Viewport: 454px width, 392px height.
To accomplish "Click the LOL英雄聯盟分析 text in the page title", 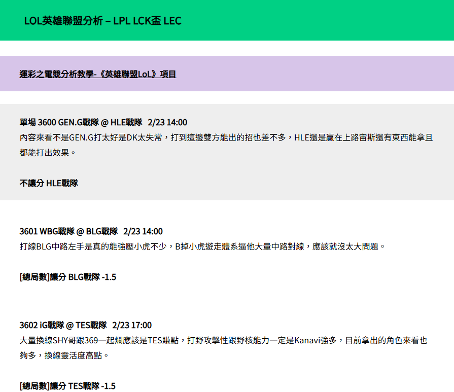I will [x=63, y=21].
